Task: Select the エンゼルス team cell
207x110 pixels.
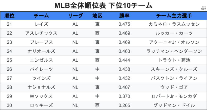Action: coord(41,60)
